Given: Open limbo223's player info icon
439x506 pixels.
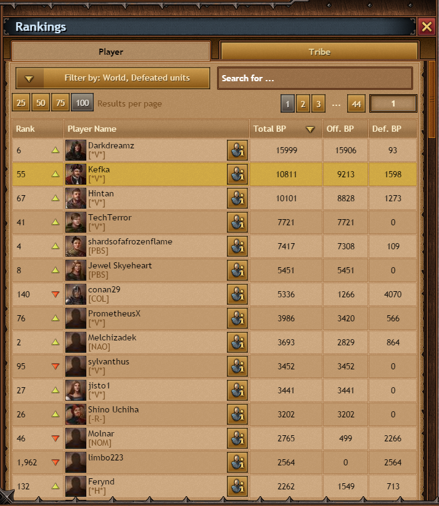Looking at the screenshot, I should (237, 462).
